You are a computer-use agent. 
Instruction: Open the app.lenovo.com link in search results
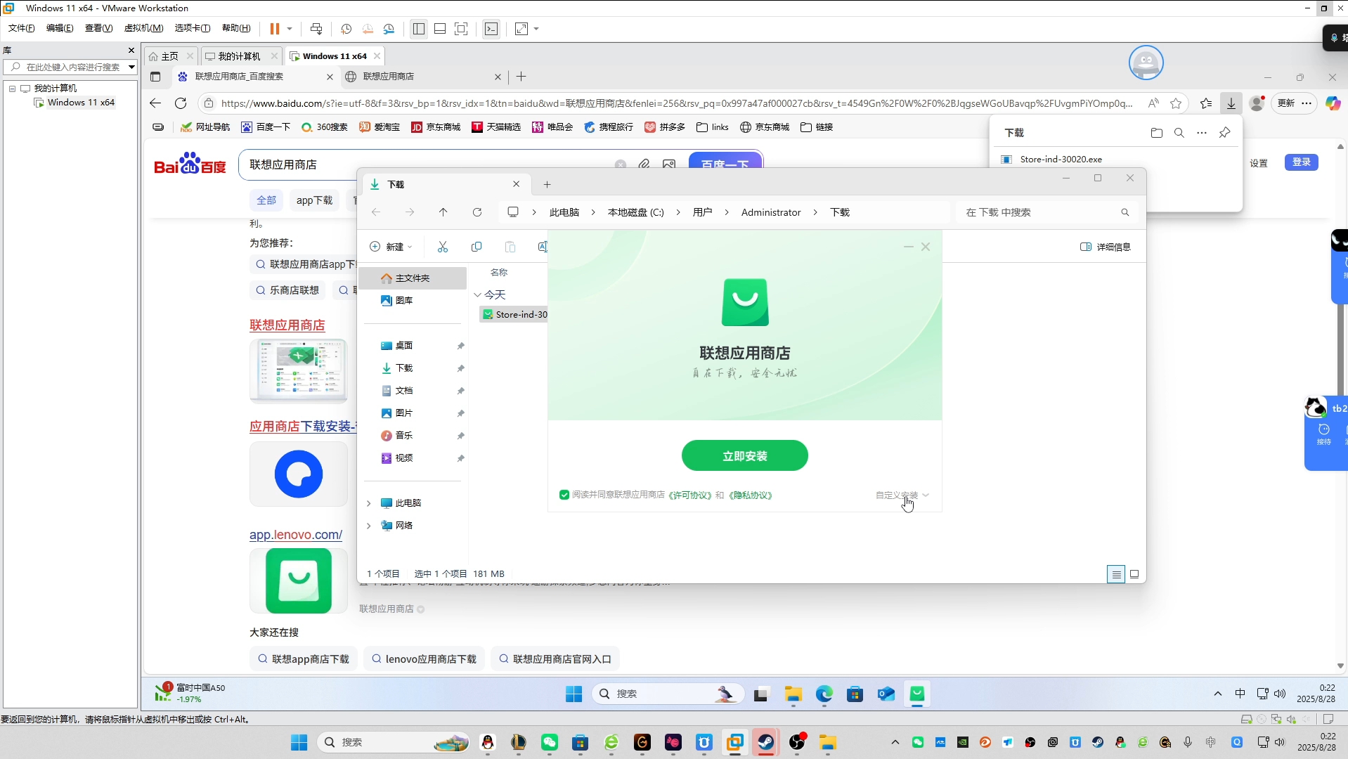pos(295,535)
